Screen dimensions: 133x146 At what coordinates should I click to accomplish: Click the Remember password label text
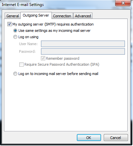[x=63, y=58]
